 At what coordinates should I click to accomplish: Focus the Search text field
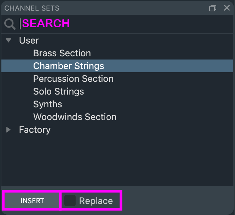(x=124, y=24)
